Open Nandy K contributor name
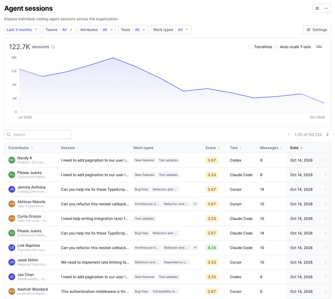335x299 pixels. point(25,158)
